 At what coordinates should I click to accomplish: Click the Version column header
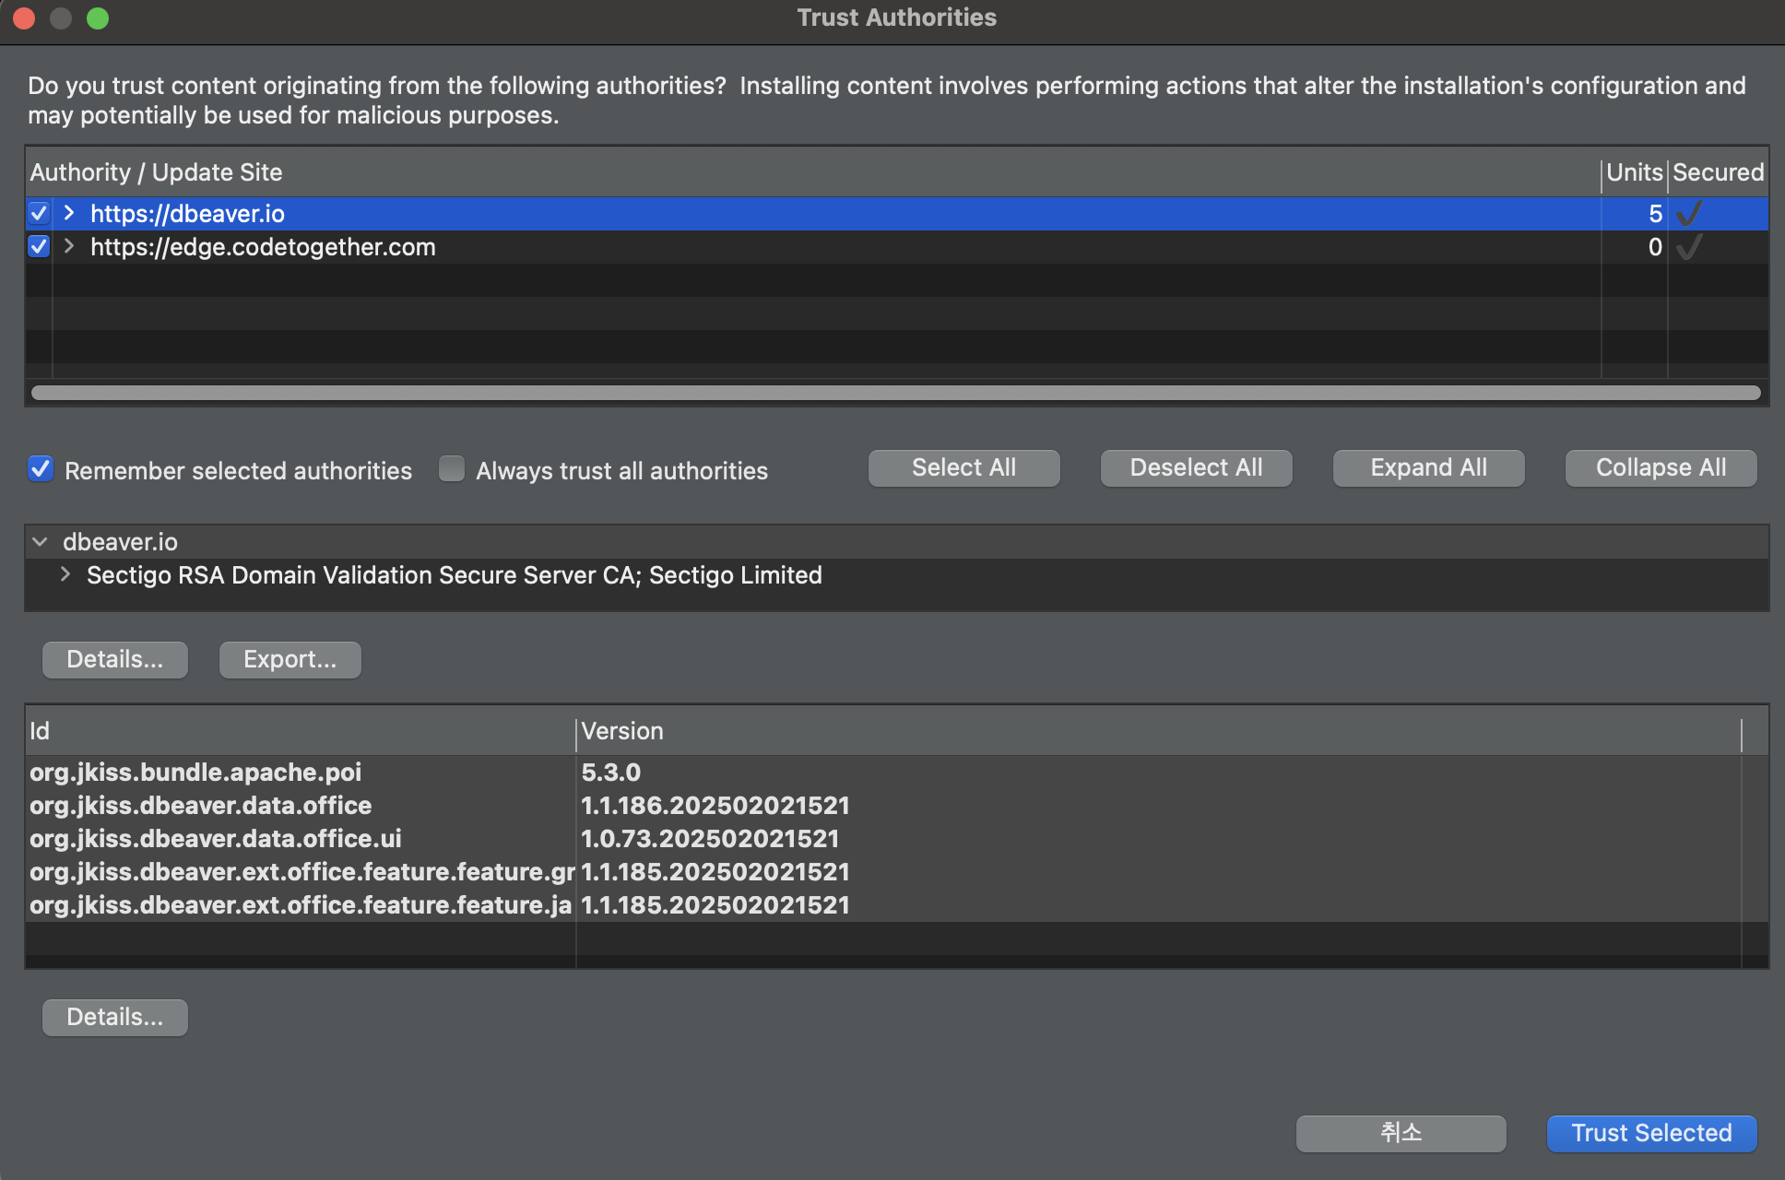[x=623, y=731]
